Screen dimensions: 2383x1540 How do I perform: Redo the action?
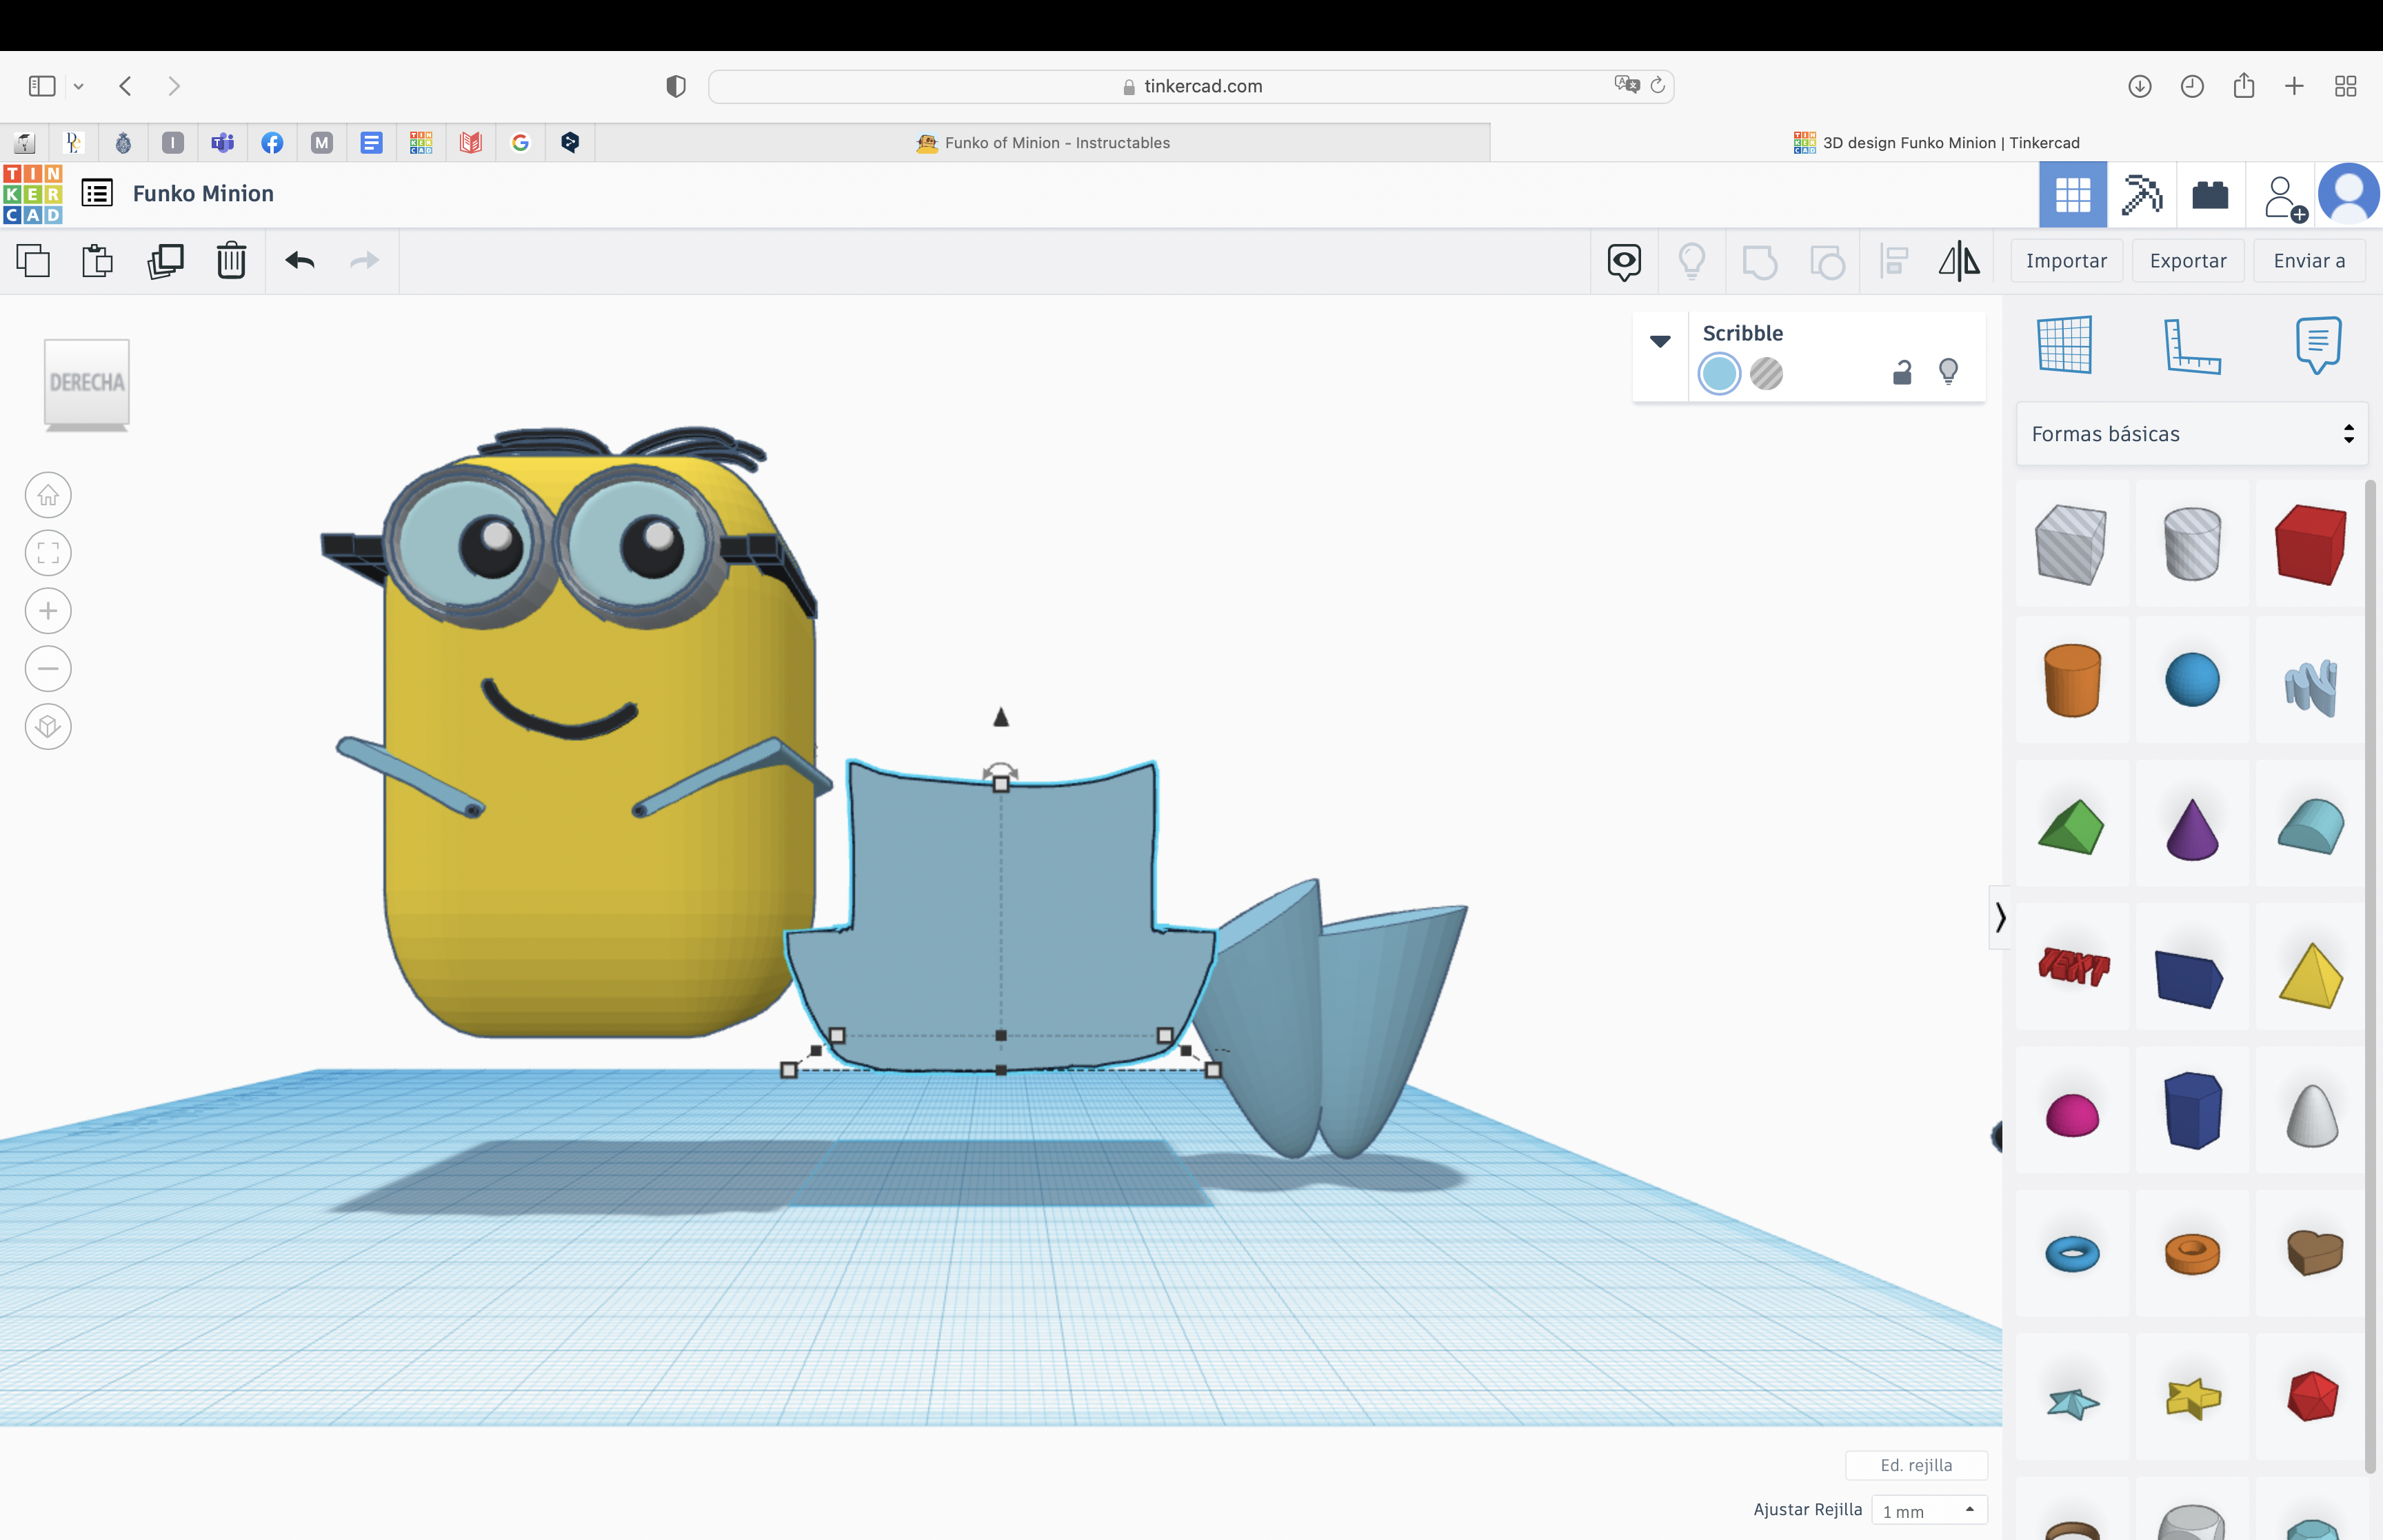(x=364, y=261)
